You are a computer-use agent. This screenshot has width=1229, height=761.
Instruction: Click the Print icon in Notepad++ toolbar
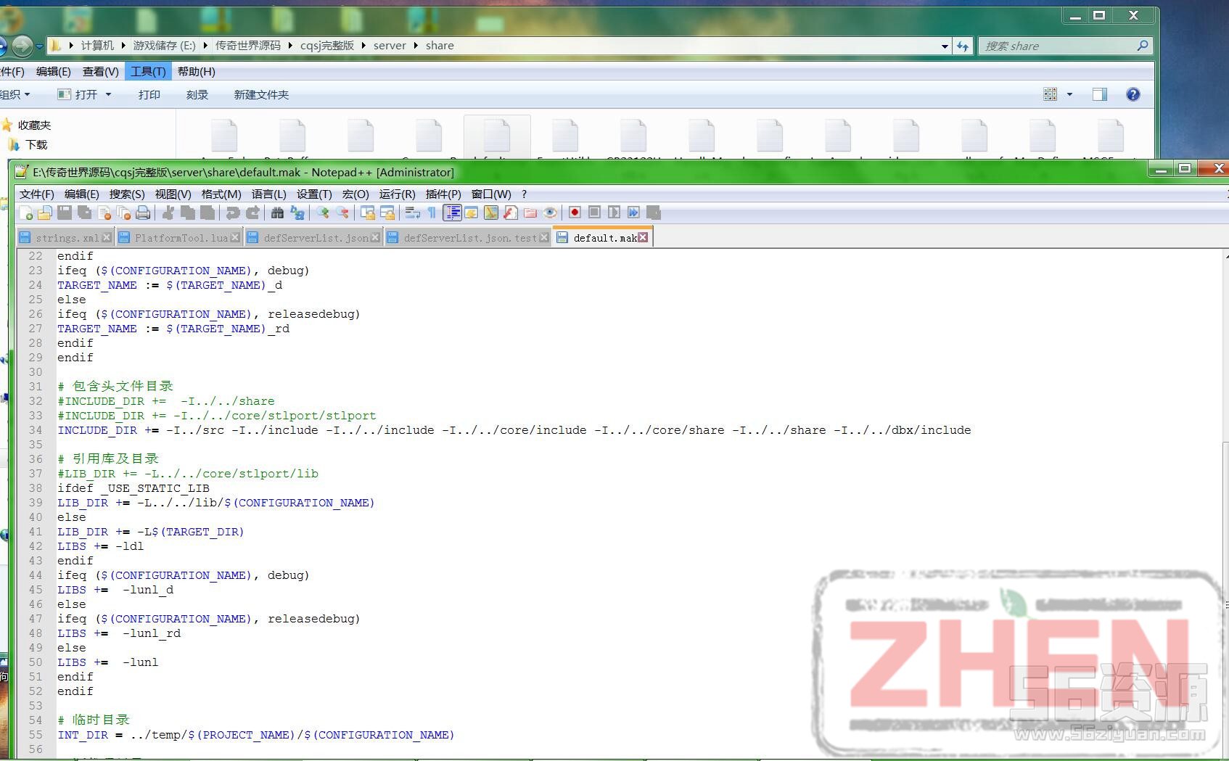pyautogui.click(x=143, y=213)
